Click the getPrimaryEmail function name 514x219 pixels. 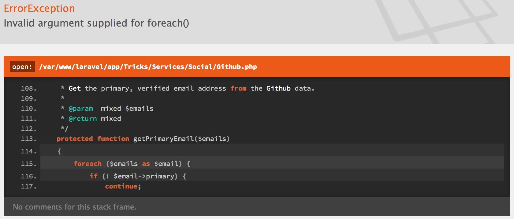pyautogui.click(x=163, y=139)
